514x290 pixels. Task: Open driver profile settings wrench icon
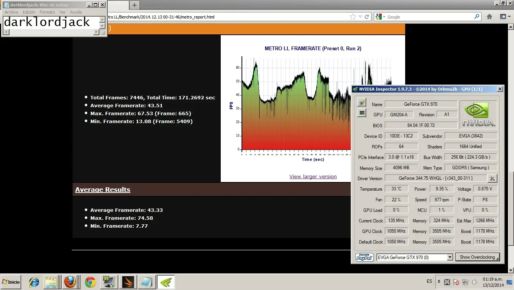[x=492, y=178]
